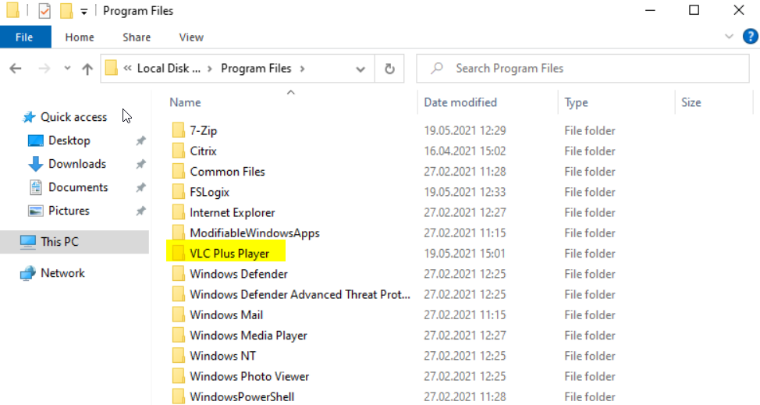Image resolution: width=760 pixels, height=405 pixels.
Task: Open the recent locations dropdown
Action: (x=67, y=69)
